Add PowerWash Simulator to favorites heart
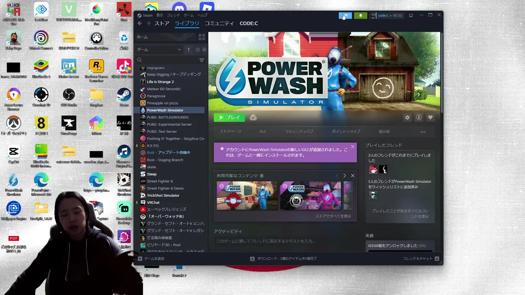 (430, 117)
